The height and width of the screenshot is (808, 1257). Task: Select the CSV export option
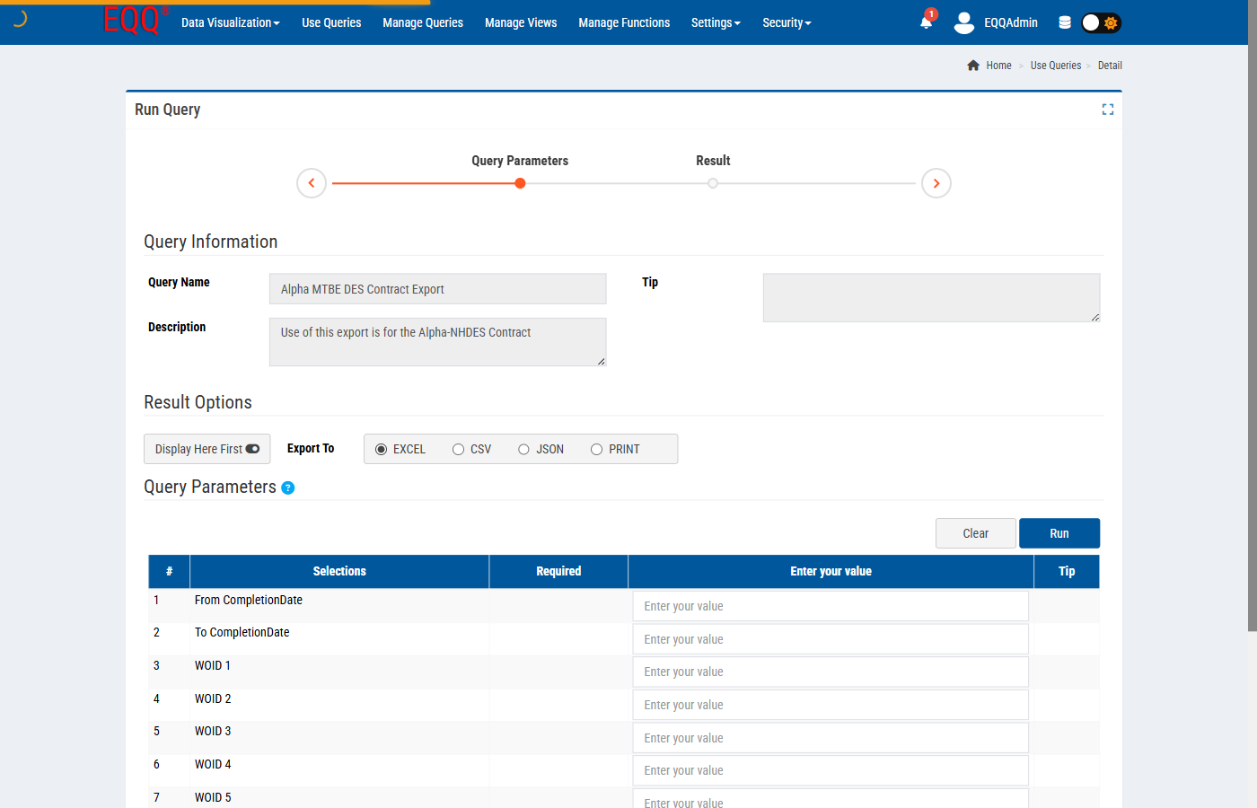(x=458, y=448)
